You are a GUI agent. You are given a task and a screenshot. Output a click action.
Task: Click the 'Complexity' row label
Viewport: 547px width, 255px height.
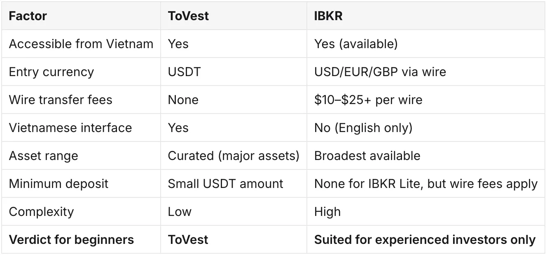pyautogui.click(x=42, y=212)
